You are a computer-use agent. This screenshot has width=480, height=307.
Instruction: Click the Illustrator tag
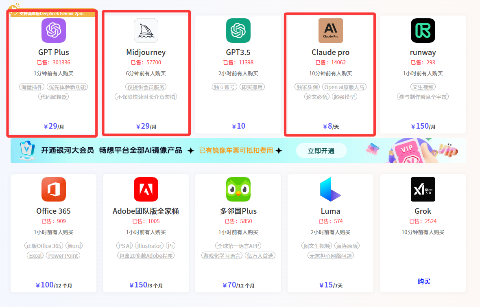tap(149, 246)
